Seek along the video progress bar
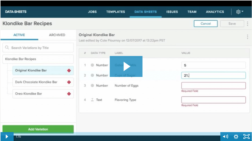The width and height of the screenshot is (252, 141). tap(117, 134)
